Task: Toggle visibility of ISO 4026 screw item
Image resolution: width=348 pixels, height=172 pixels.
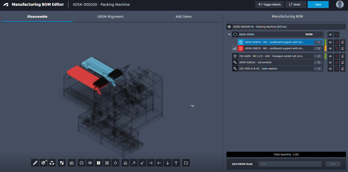Action: point(330,56)
